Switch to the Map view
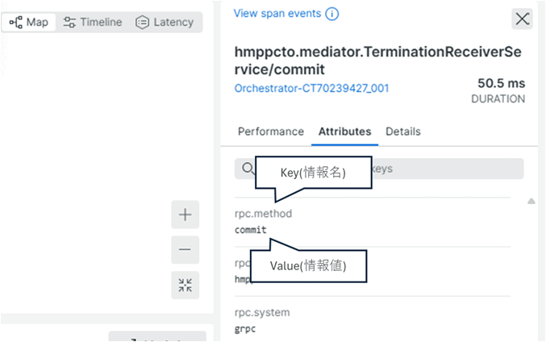Screen dimensions: 546x342 pyautogui.click(x=29, y=22)
